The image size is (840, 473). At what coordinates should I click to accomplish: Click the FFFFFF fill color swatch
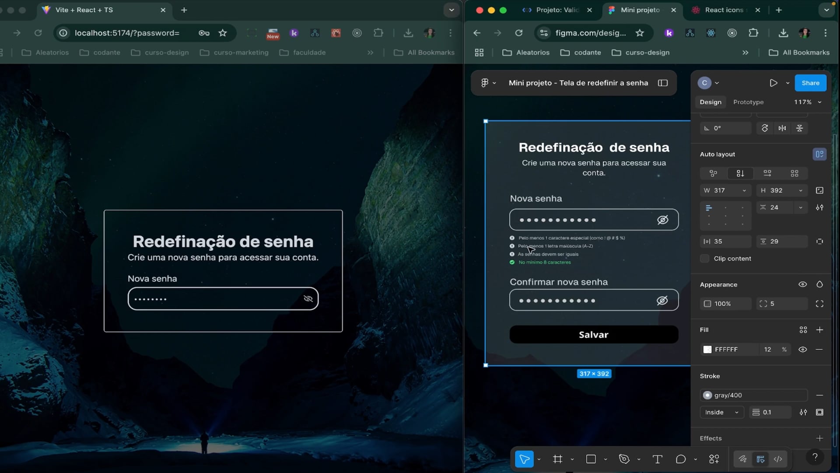707,349
